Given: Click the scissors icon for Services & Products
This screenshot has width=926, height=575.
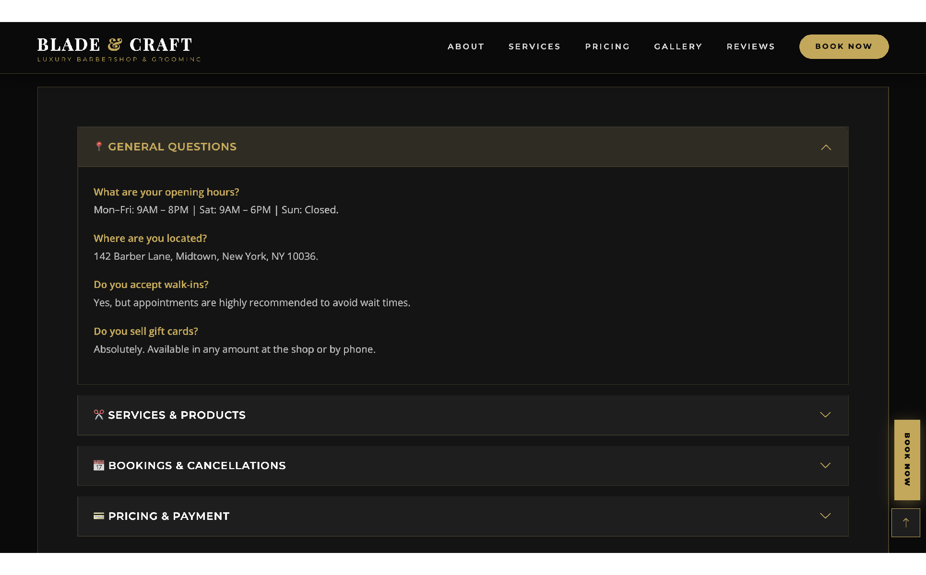Looking at the screenshot, I should [x=99, y=415].
